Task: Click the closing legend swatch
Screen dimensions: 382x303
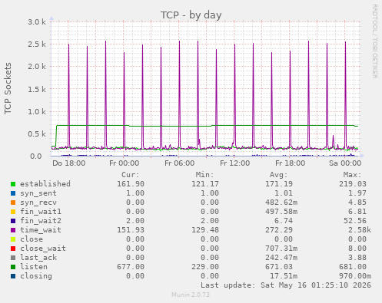Action: (x=13, y=276)
